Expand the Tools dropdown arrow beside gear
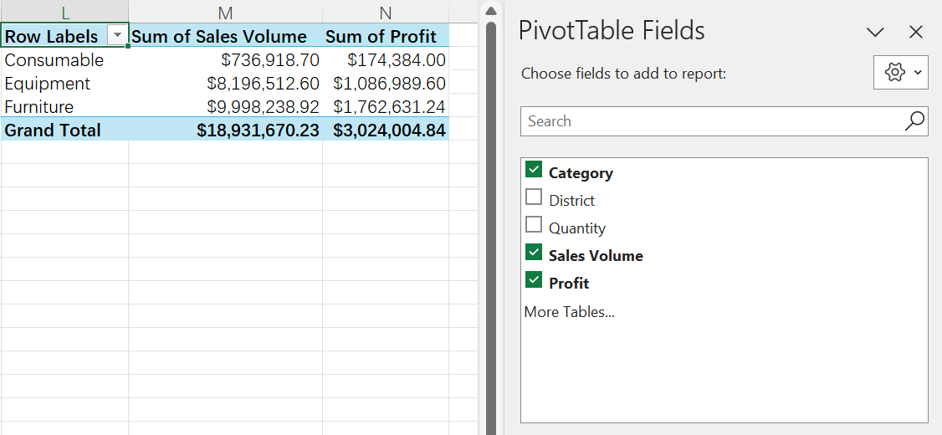The height and width of the screenshot is (435, 942). tap(918, 73)
